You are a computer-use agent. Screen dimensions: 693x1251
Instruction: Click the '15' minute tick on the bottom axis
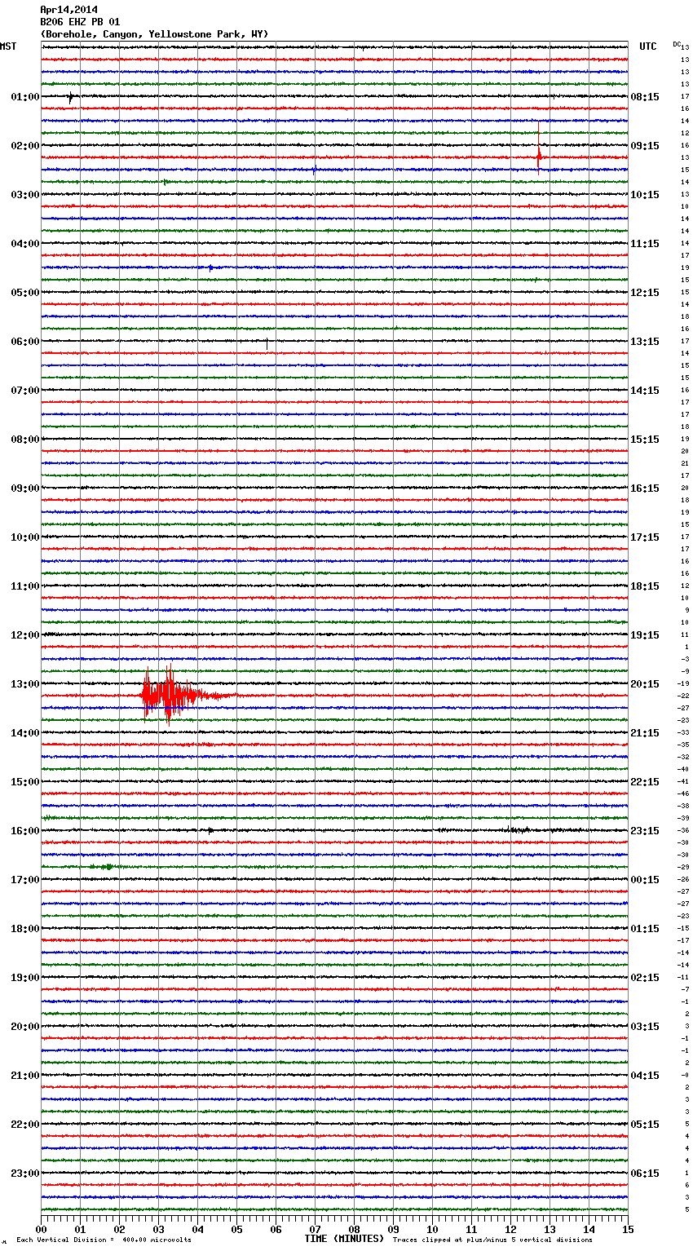pos(628,1229)
